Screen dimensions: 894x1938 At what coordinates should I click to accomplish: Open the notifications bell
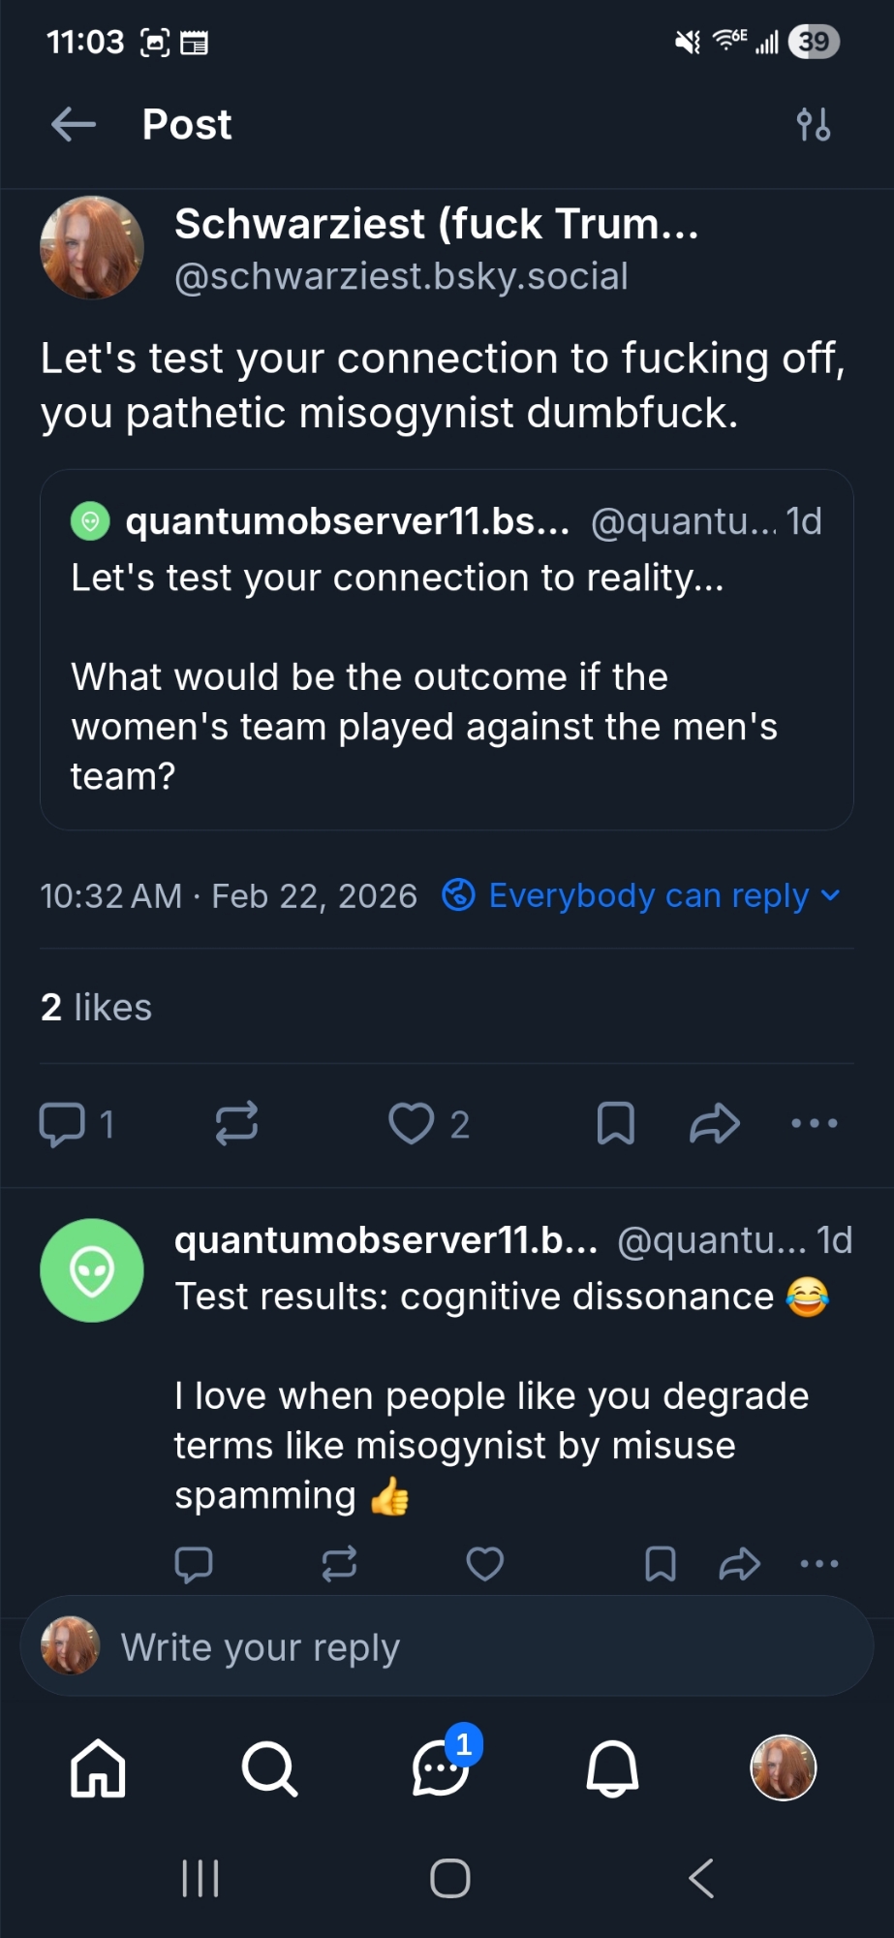(612, 1768)
